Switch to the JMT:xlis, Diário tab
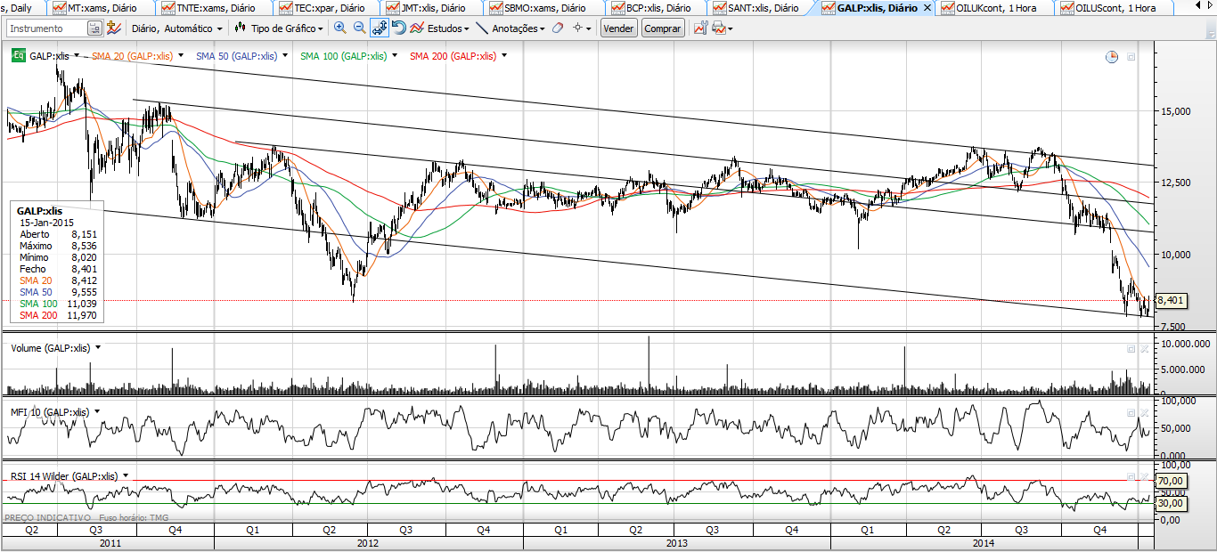 pos(433,8)
